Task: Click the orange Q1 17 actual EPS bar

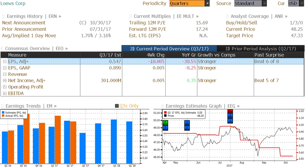Action: click(58, 140)
